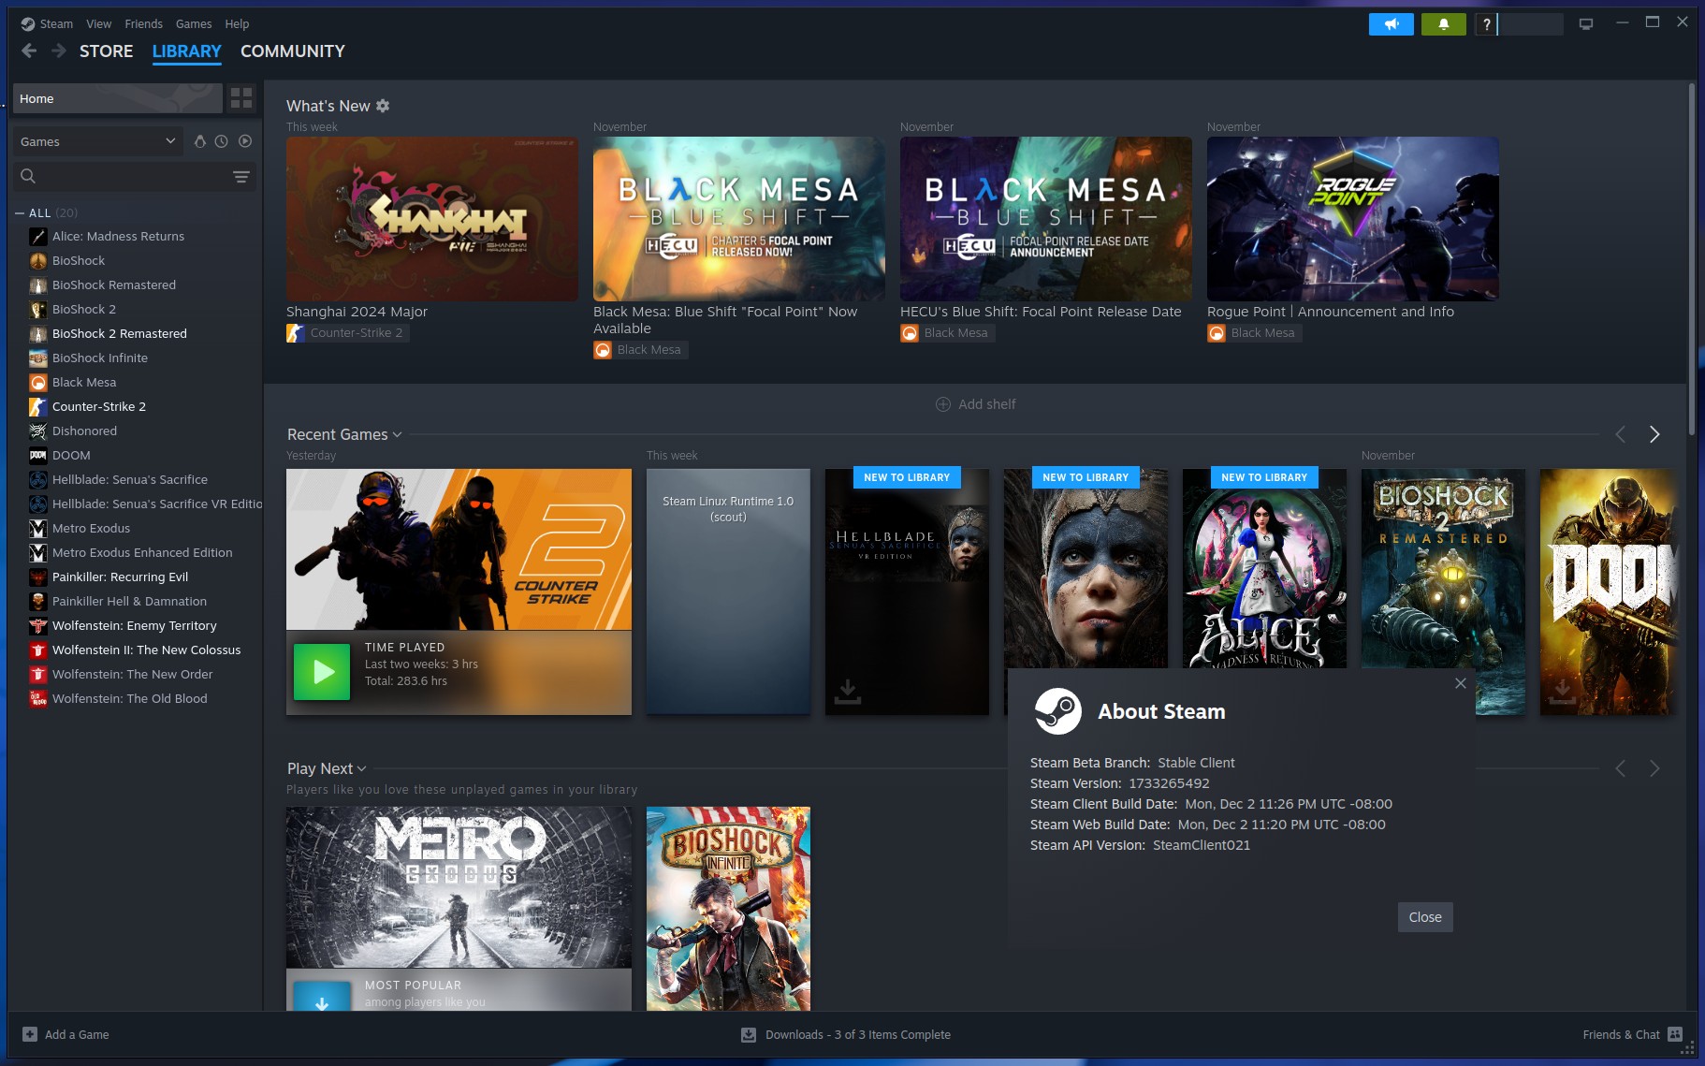This screenshot has width=1705, height=1066.
Task: Open Downloads status icon in bottom bar
Action: pos(749,1034)
